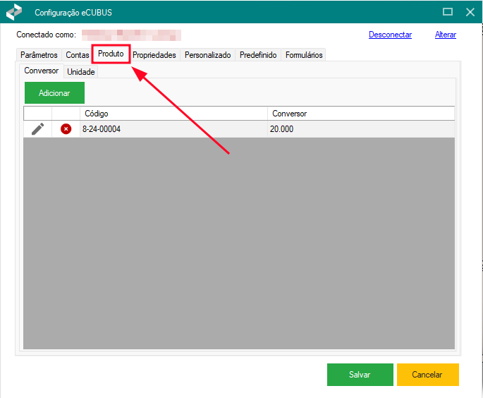Switch to the Predefinido tab

point(259,55)
